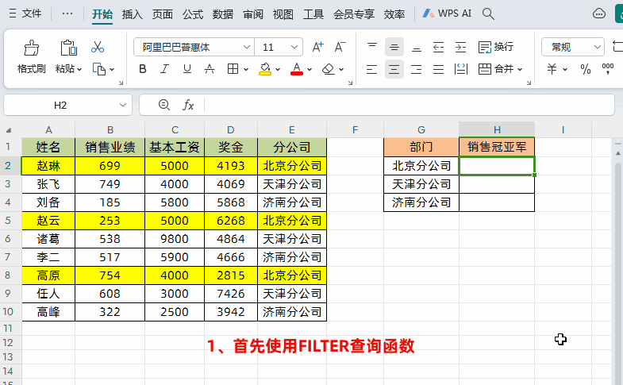Screen dimensions: 623x385
Task: Toggle italic formatting
Action: tap(165, 69)
